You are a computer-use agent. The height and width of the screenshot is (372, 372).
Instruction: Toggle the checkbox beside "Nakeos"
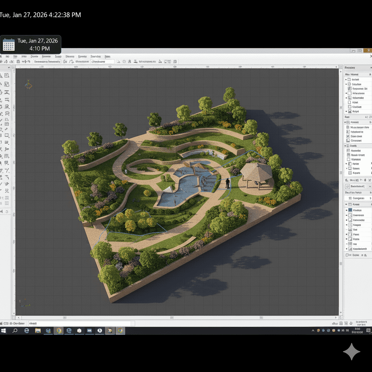tap(349, 159)
